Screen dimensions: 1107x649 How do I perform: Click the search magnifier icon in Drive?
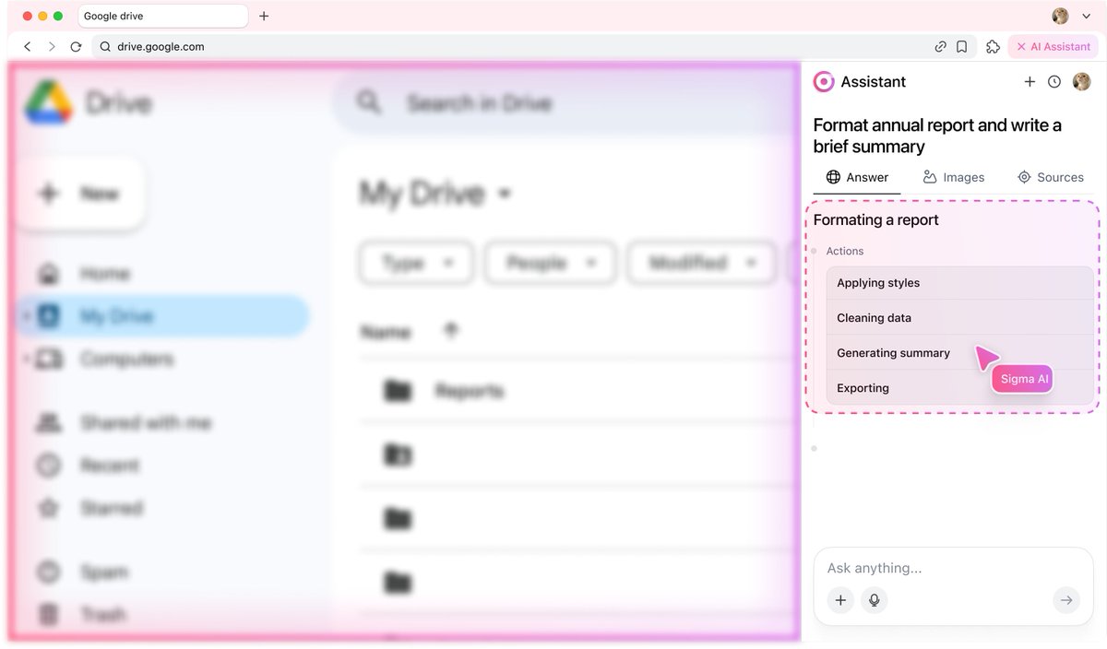[368, 101]
